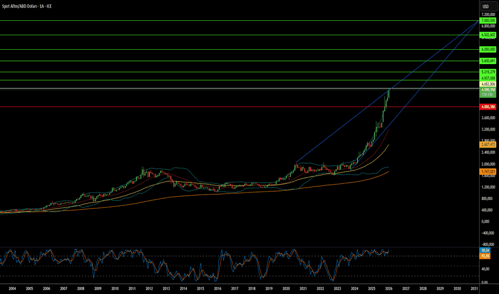This screenshot has width=499, height=294.
Task: Select the blue 98,04 oscillator value label
Action: [485, 251]
